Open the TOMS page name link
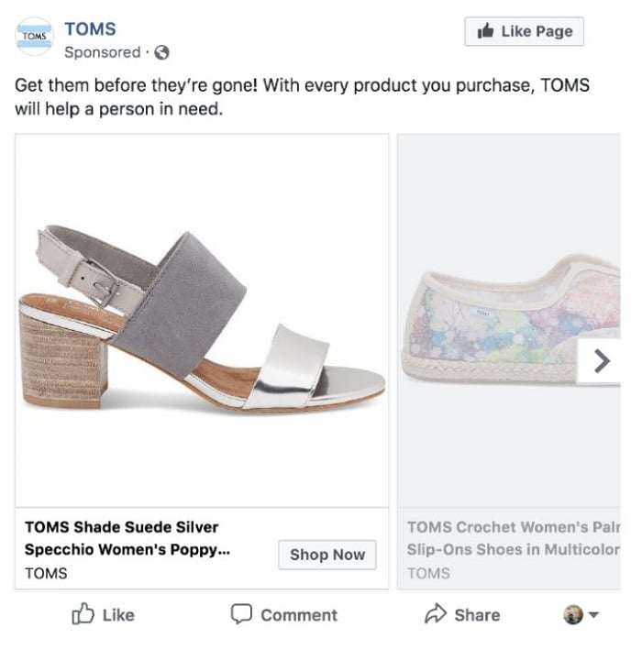This screenshot has height=650, width=642. click(x=91, y=29)
